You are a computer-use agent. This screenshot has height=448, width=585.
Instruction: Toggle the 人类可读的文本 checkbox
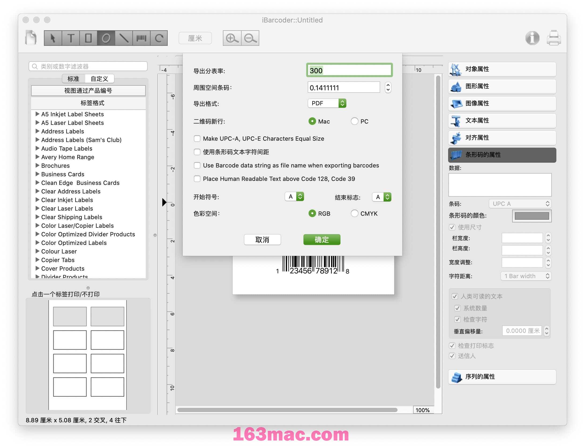point(455,296)
